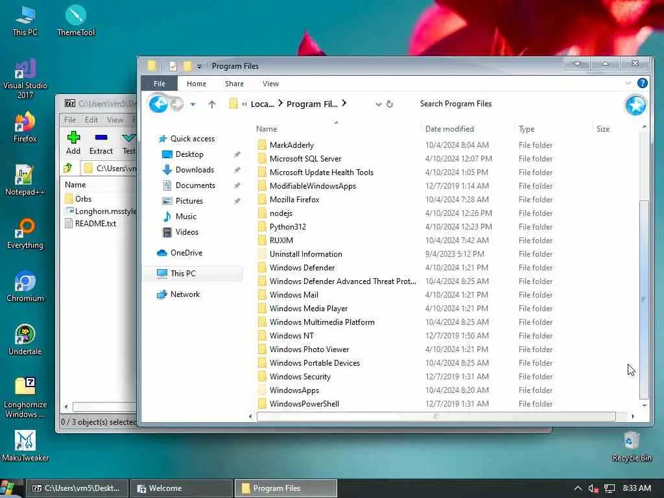Navigate forward in Program Files window

pyautogui.click(x=176, y=104)
